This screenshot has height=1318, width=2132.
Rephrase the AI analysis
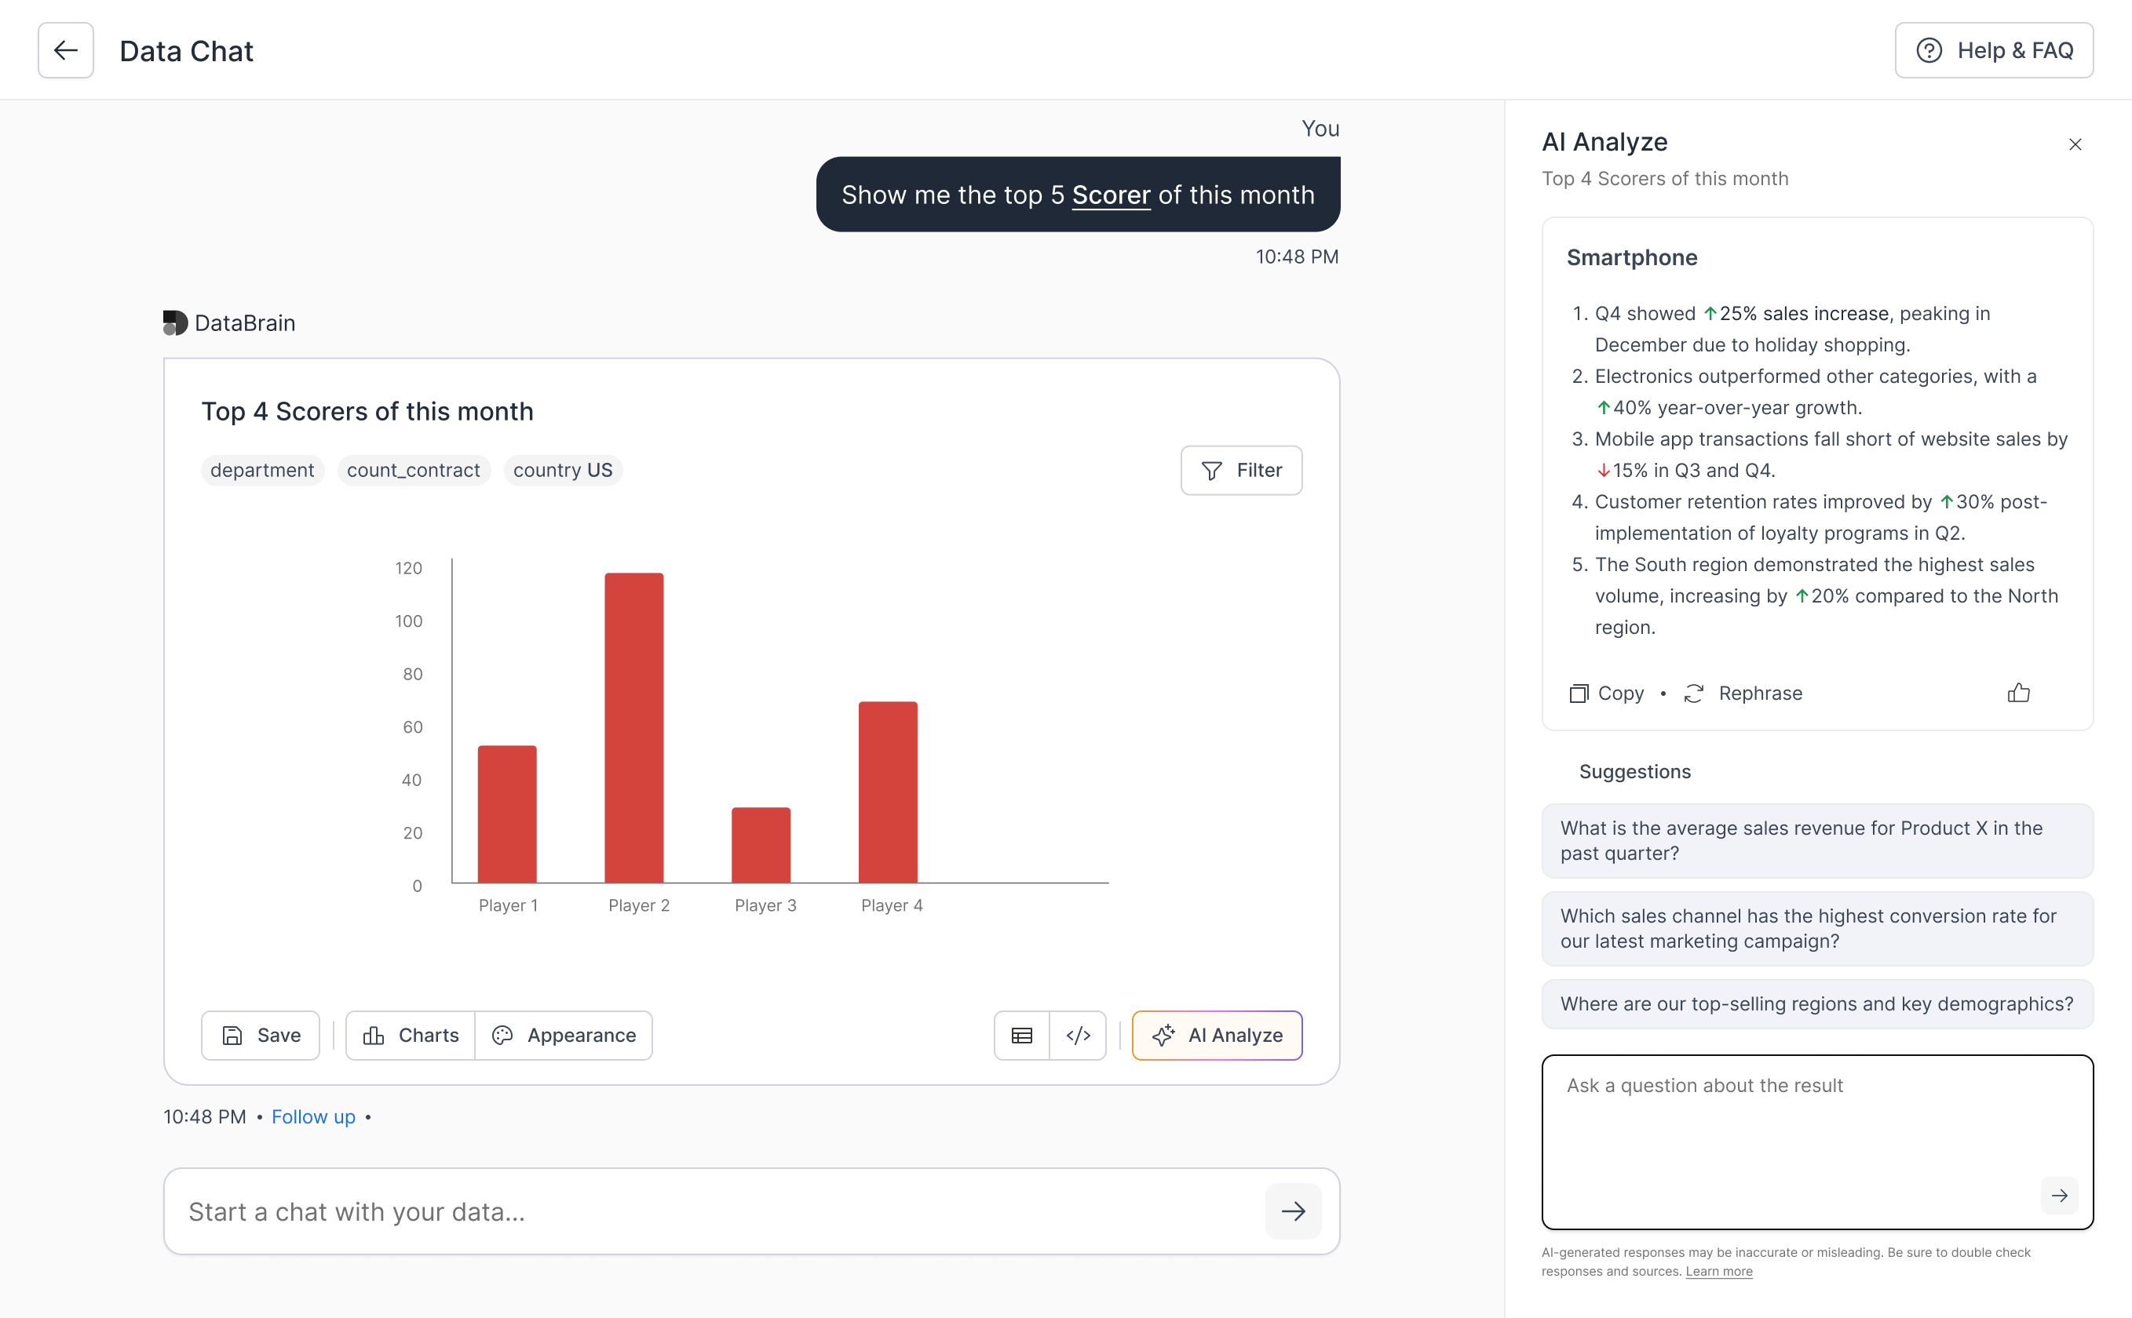tap(1743, 693)
